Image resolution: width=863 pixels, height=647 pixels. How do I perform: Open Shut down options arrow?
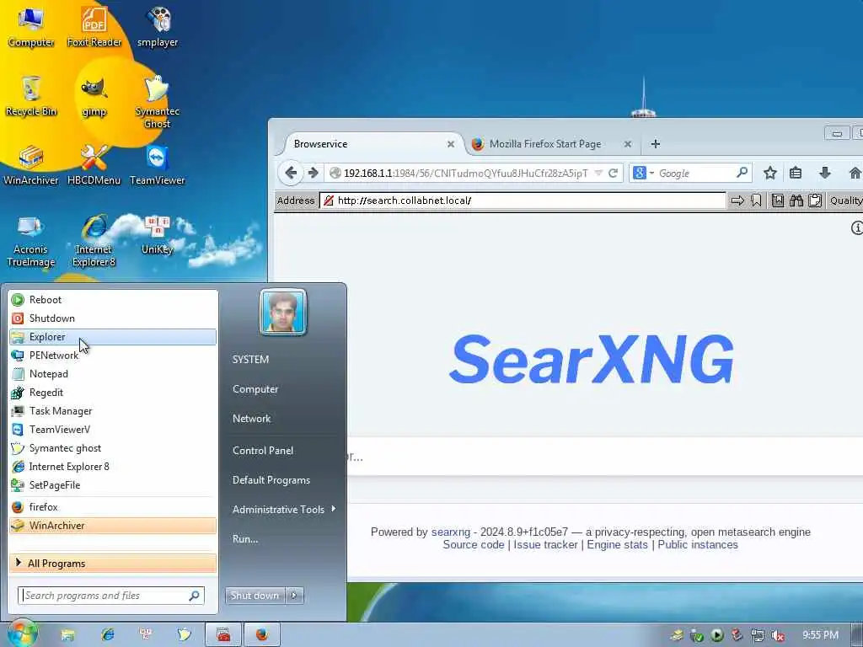[x=294, y=596]
